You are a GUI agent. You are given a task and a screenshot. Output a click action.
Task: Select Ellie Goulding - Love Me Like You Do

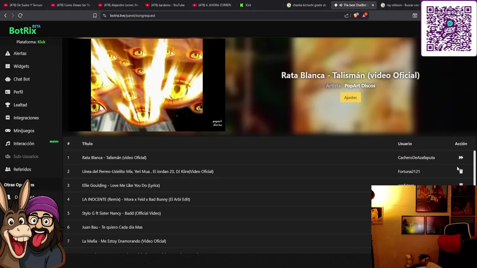click(121, 185)
